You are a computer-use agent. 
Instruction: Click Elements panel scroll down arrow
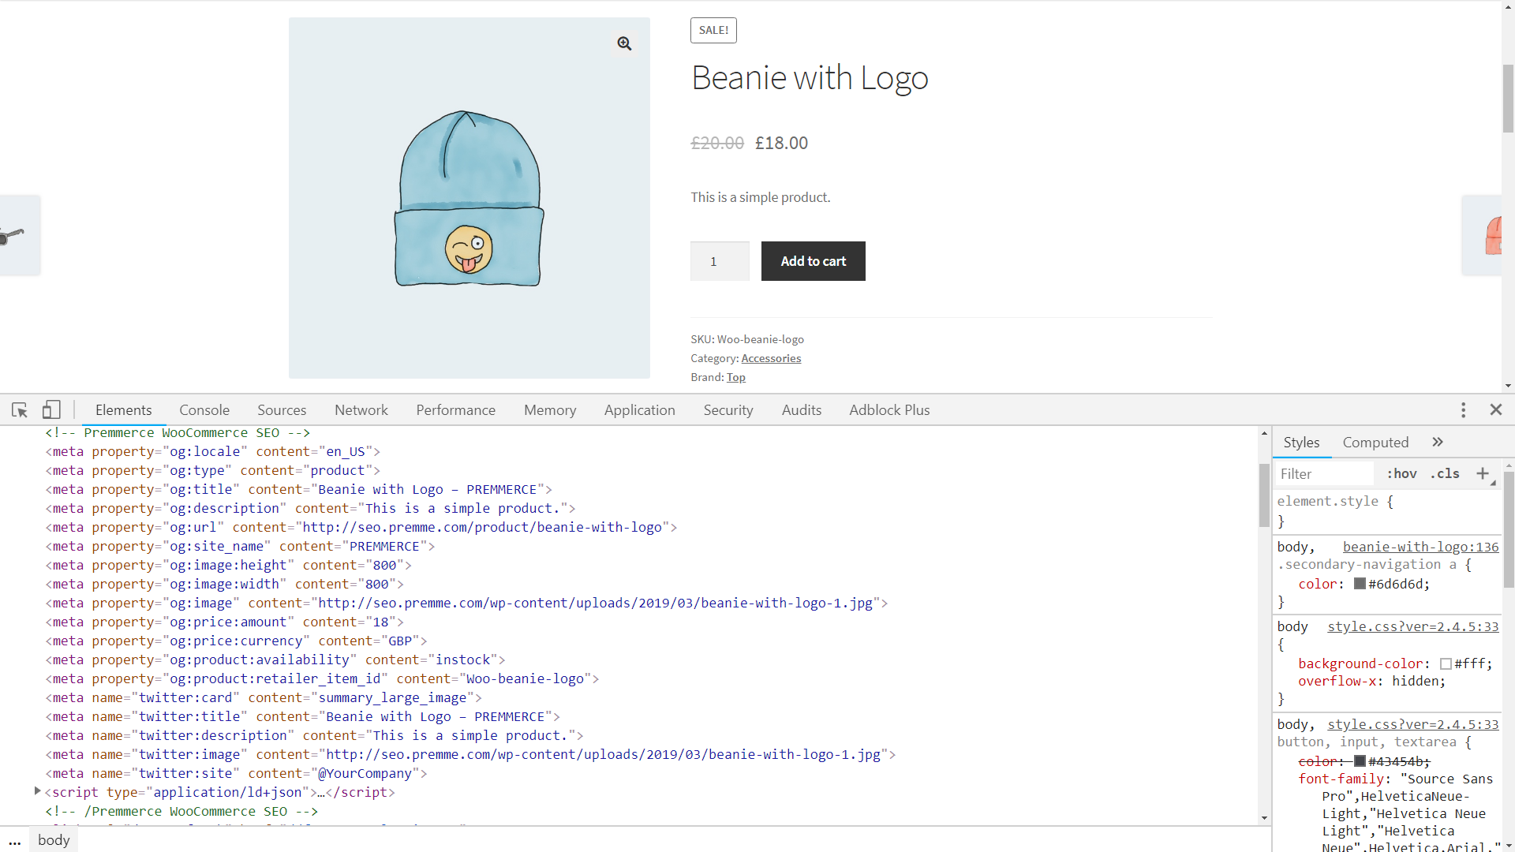tap(1264, 818)
